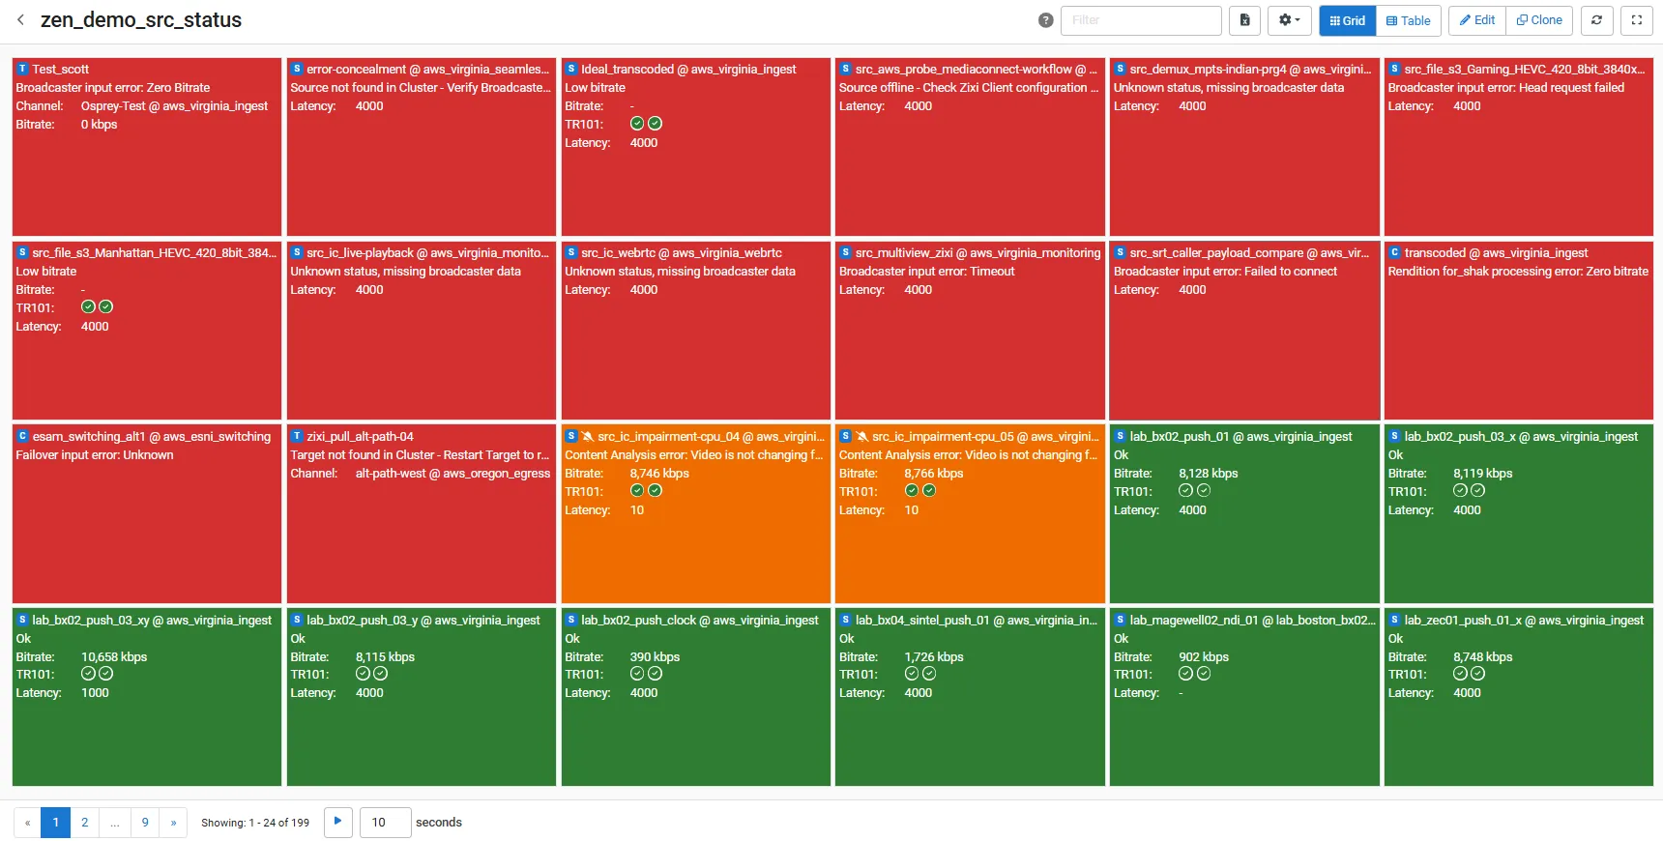Click 'Broadcaster input error: Timeout' status text
The image size is (1663, 841).
(x=927, y=271)
